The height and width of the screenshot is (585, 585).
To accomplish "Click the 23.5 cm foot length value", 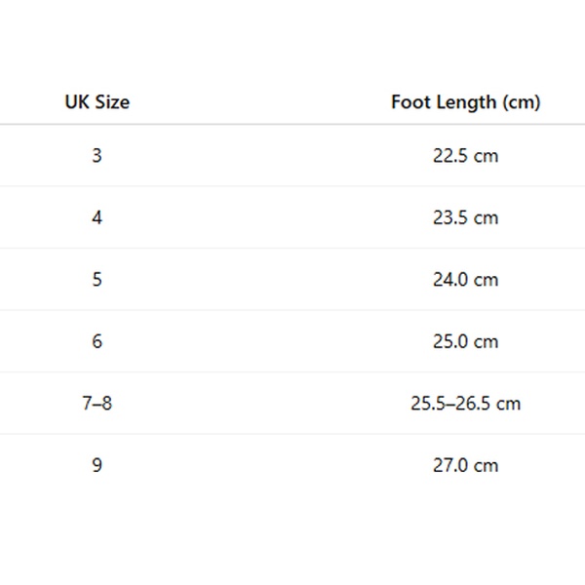I will click(465, 217).
